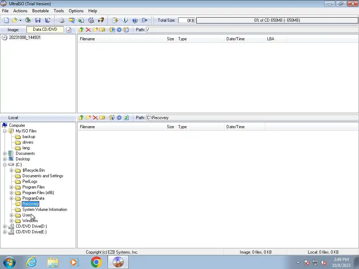Click the Add to image icon in Local toolbar
Screen dimensions: 359x269
112,118
